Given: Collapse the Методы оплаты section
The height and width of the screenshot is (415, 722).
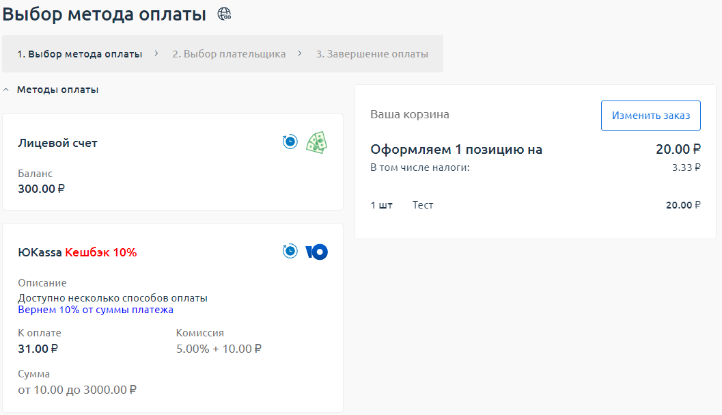Looking at the screenshot, I should [x=6, y=90].
